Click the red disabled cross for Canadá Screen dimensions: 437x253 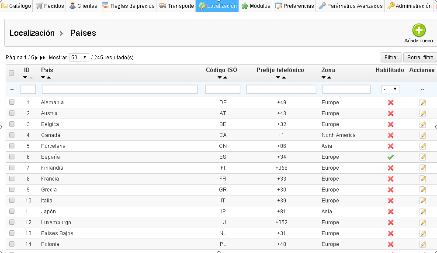tap(391, 135)
